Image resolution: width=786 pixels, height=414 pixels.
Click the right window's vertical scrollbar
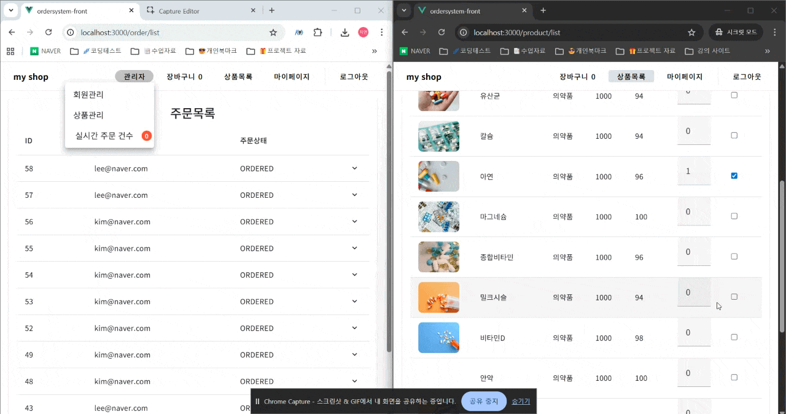(x=782, y=257)
